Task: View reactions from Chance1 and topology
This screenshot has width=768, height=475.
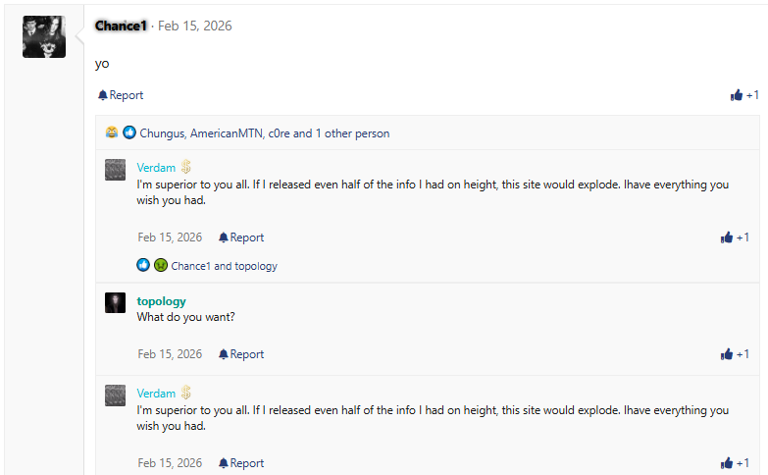Action: (x=224, y=266)
